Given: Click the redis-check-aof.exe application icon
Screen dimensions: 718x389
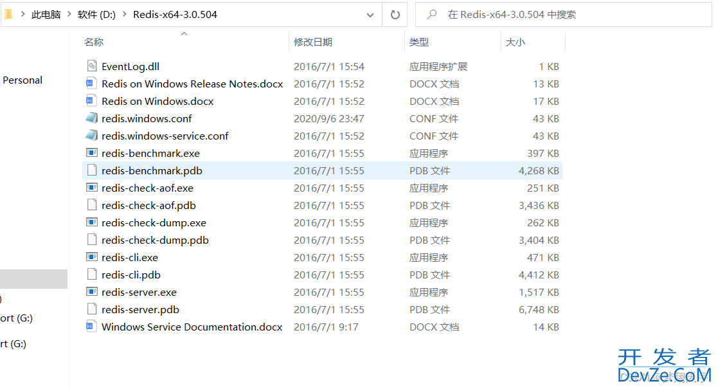Looking at the screenshot, I should [x=91, y=187].
